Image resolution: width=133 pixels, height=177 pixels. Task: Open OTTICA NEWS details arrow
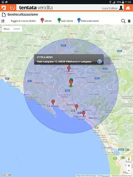[x=99, y=62]
